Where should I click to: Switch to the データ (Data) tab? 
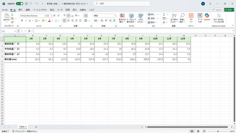pyautogui.click(x=60, y=10)
